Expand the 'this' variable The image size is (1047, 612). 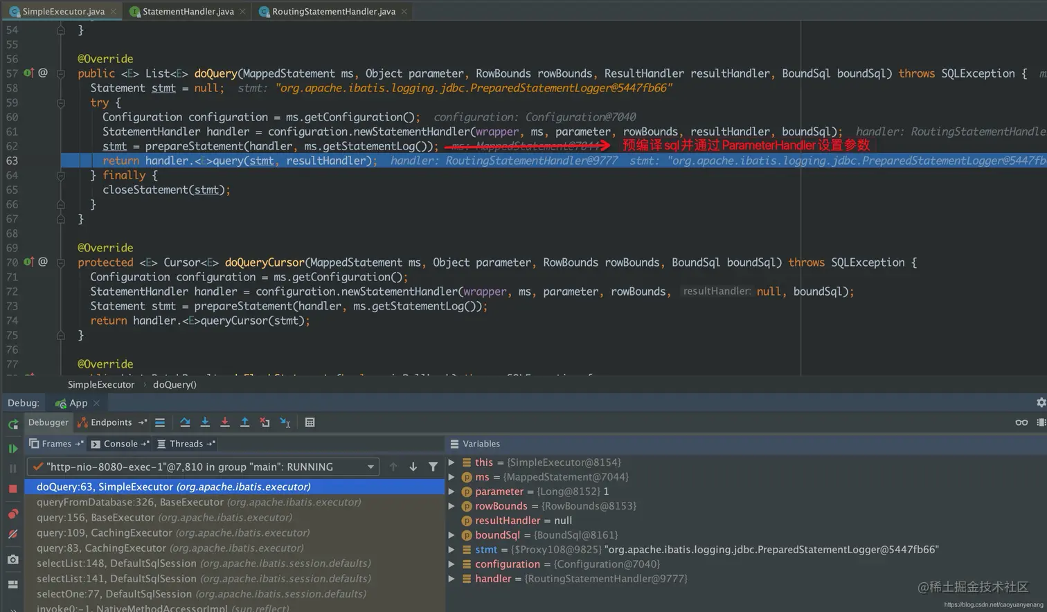(x=451, y=462)
